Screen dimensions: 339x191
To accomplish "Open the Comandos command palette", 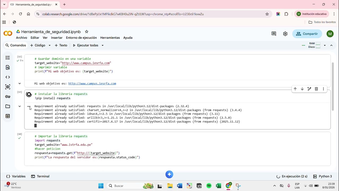I will pyautogui.click(x=16, y=45).
